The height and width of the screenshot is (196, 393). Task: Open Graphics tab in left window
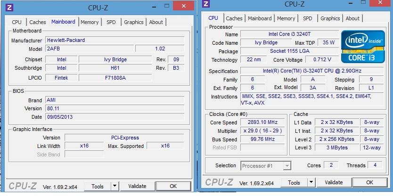pos(133,22)
